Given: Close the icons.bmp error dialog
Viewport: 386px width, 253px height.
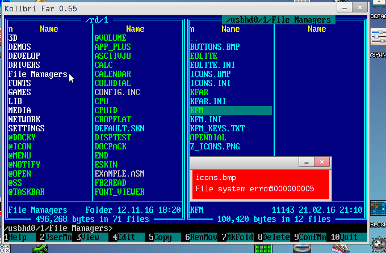Looking at the screenshot, I should pos(322,162).
